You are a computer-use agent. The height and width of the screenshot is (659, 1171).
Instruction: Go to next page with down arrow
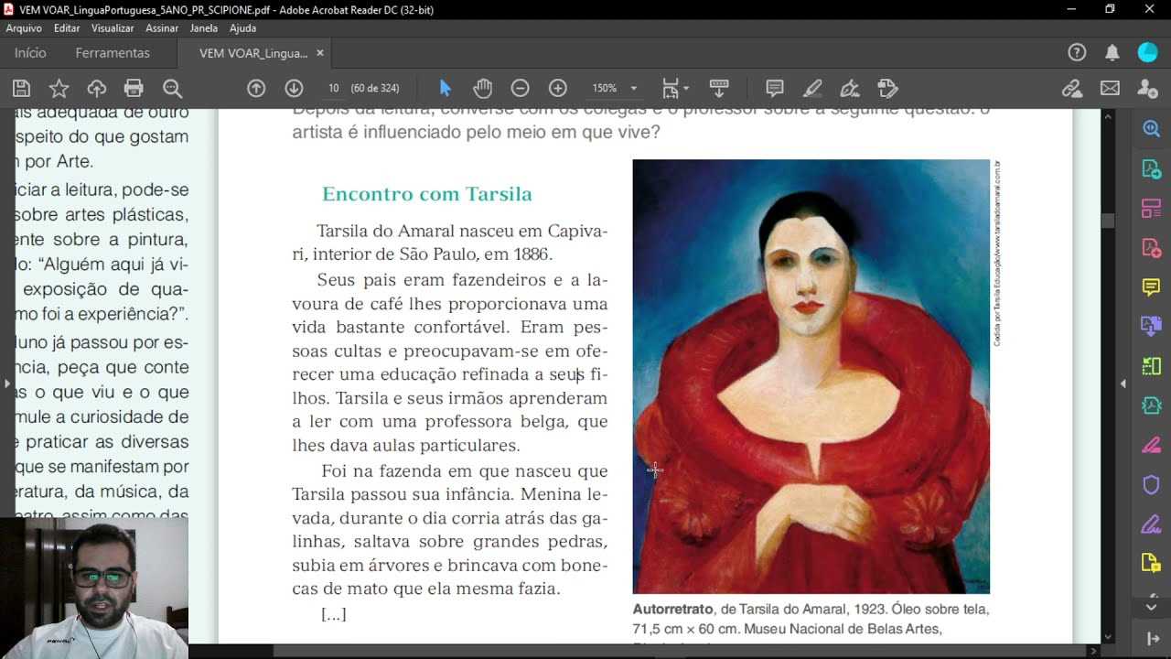(294, 88)
